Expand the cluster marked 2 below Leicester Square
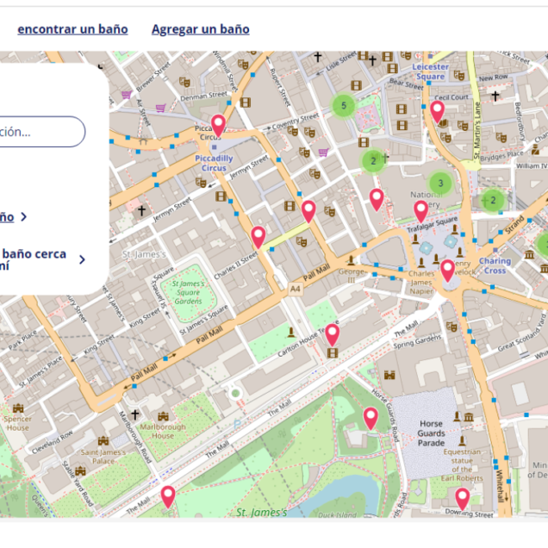This screenshot has height=548, width=548. point(372,160)
